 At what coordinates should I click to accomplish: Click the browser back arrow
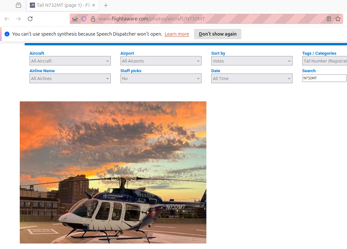(7, 19)
